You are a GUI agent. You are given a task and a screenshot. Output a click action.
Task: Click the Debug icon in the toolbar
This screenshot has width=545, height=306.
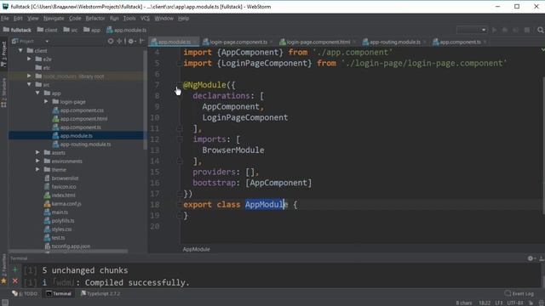pos(505,31)
